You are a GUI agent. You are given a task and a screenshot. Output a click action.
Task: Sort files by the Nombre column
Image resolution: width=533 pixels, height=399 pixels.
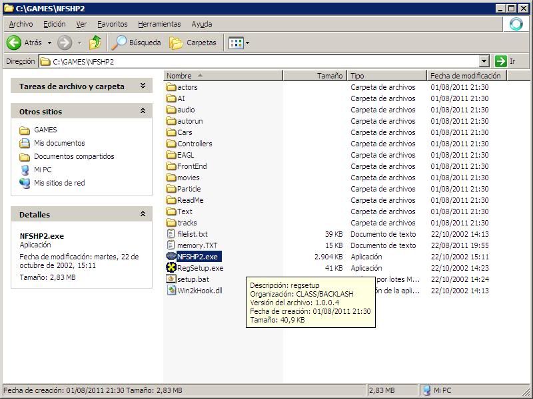(223, 76)
